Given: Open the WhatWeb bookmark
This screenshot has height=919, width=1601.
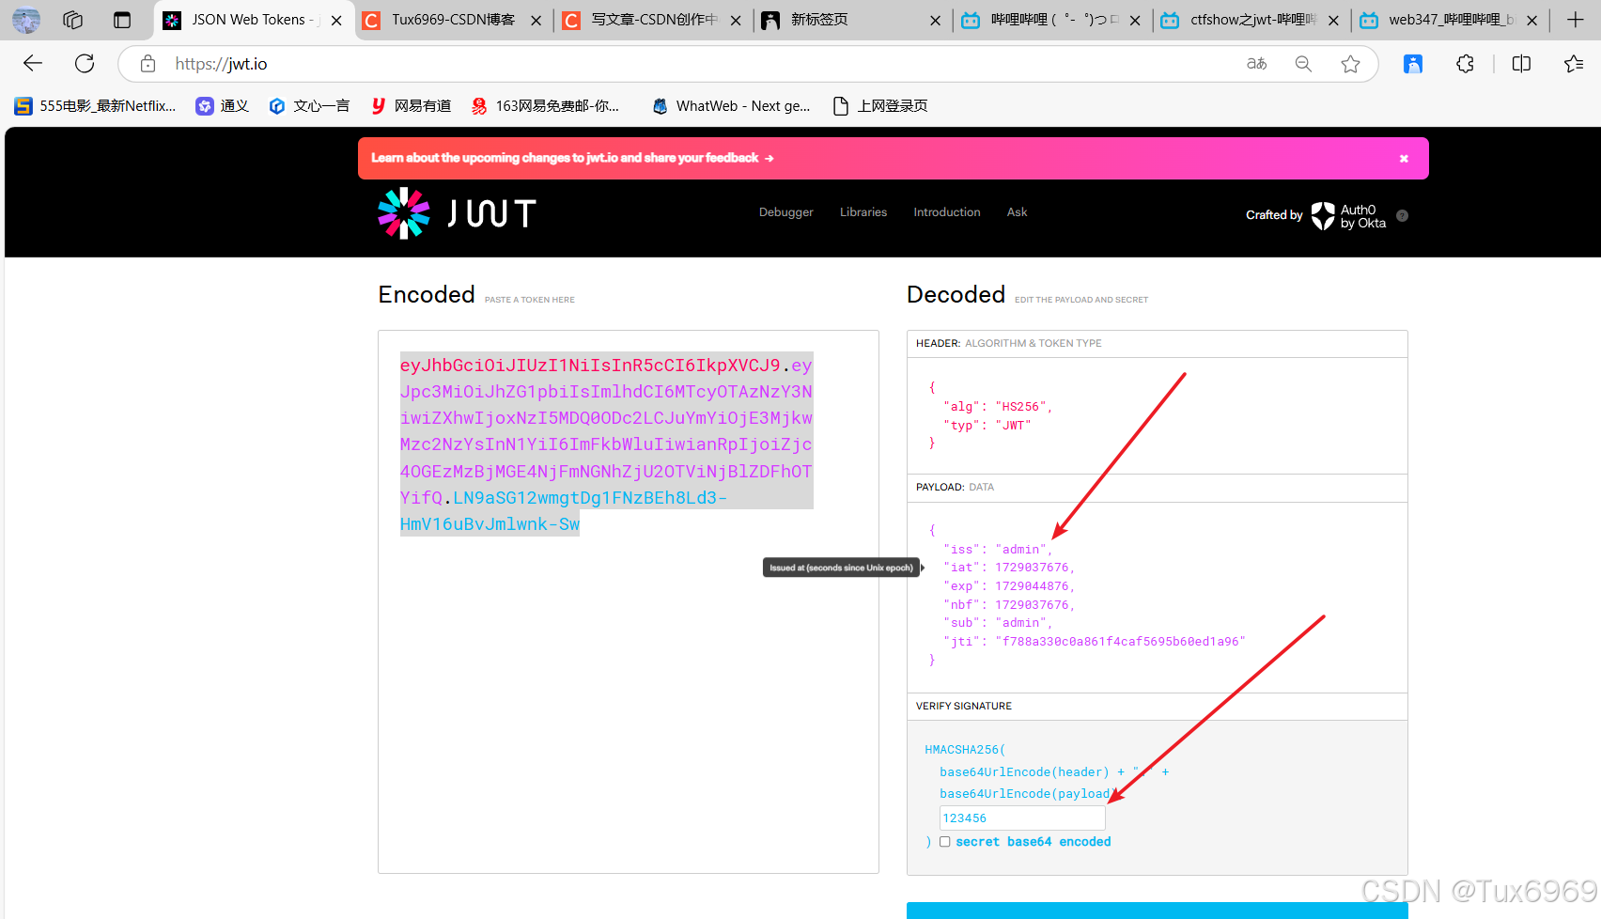Looking at the screenshot, I should tap(731, 105).
